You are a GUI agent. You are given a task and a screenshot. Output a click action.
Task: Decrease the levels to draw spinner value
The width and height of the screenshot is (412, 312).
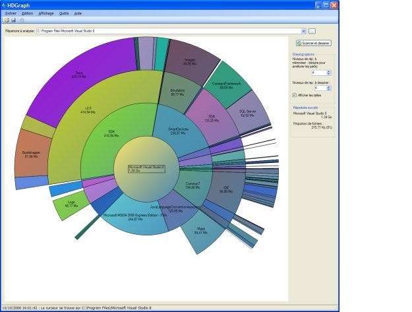click(x=329, y=89)
